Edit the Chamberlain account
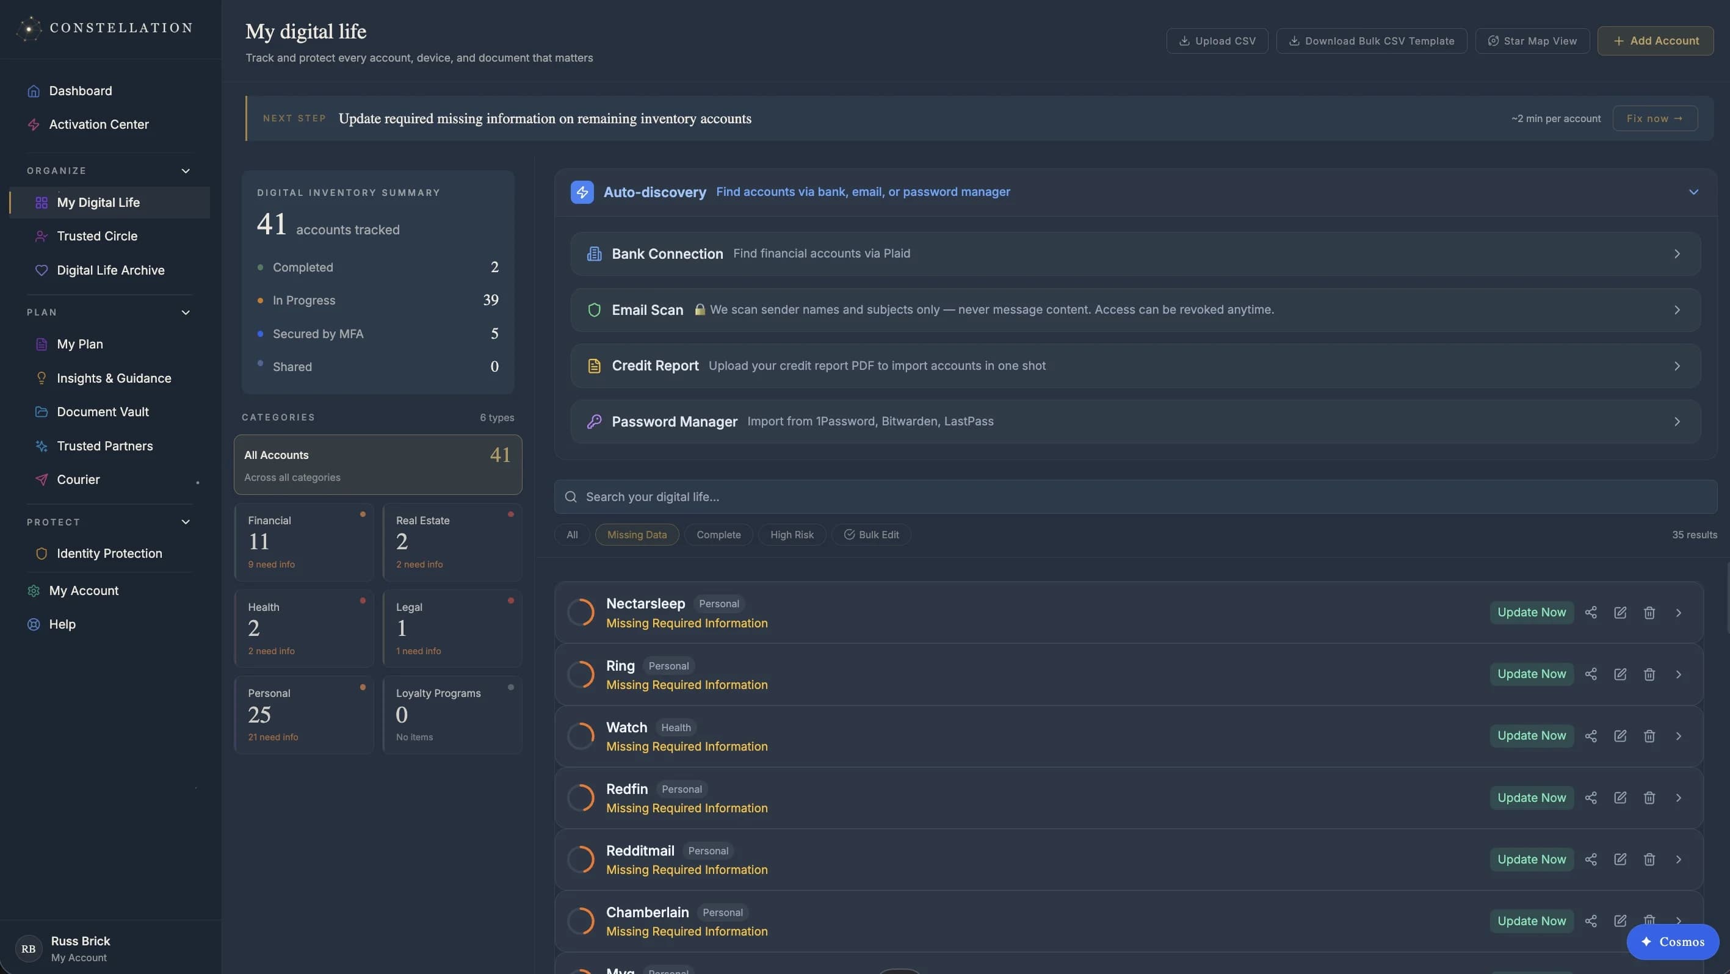 click(1620, 921)
